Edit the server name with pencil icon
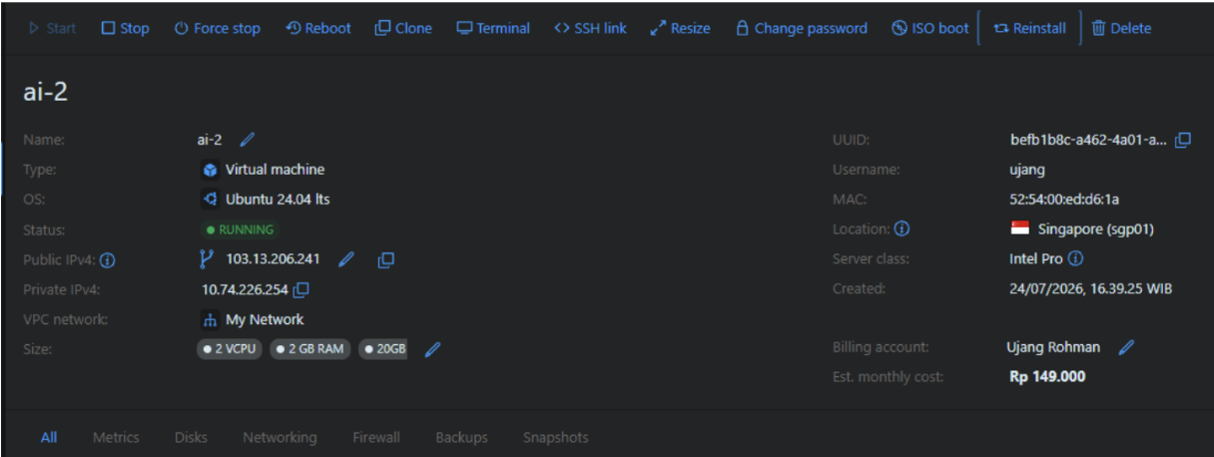 pos(248,140)
